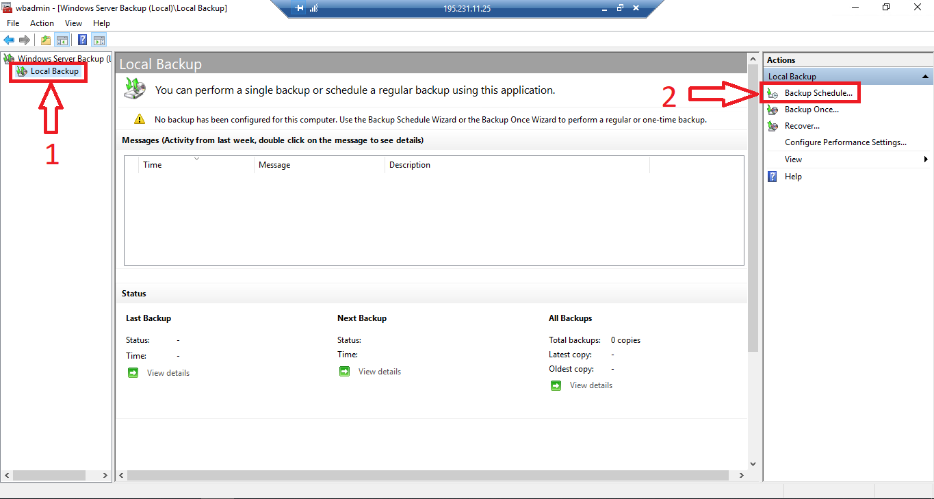Open the Action menu
The width and height of the screenshot is (934, 499).
(42, 23)
